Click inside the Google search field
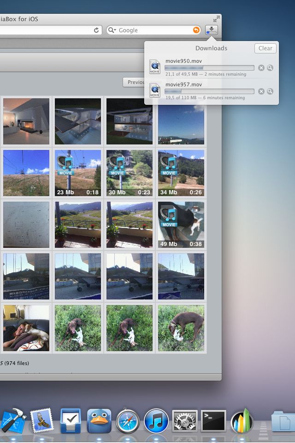The height and width of the screenshot is (443, 295). [154, 30]
